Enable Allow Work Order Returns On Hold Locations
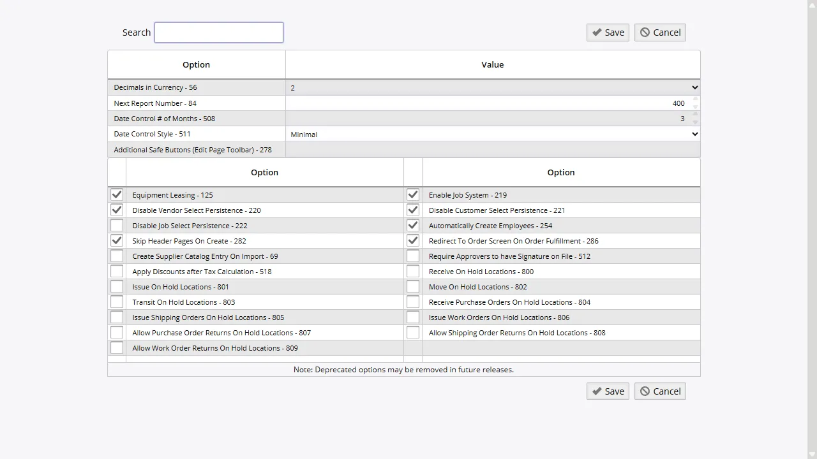 [x=116, y=347]
